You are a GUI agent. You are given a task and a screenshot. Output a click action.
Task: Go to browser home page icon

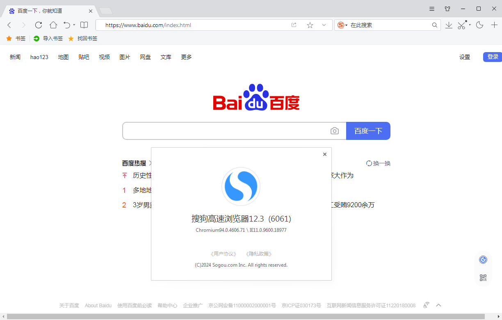[x=53, y=25]
